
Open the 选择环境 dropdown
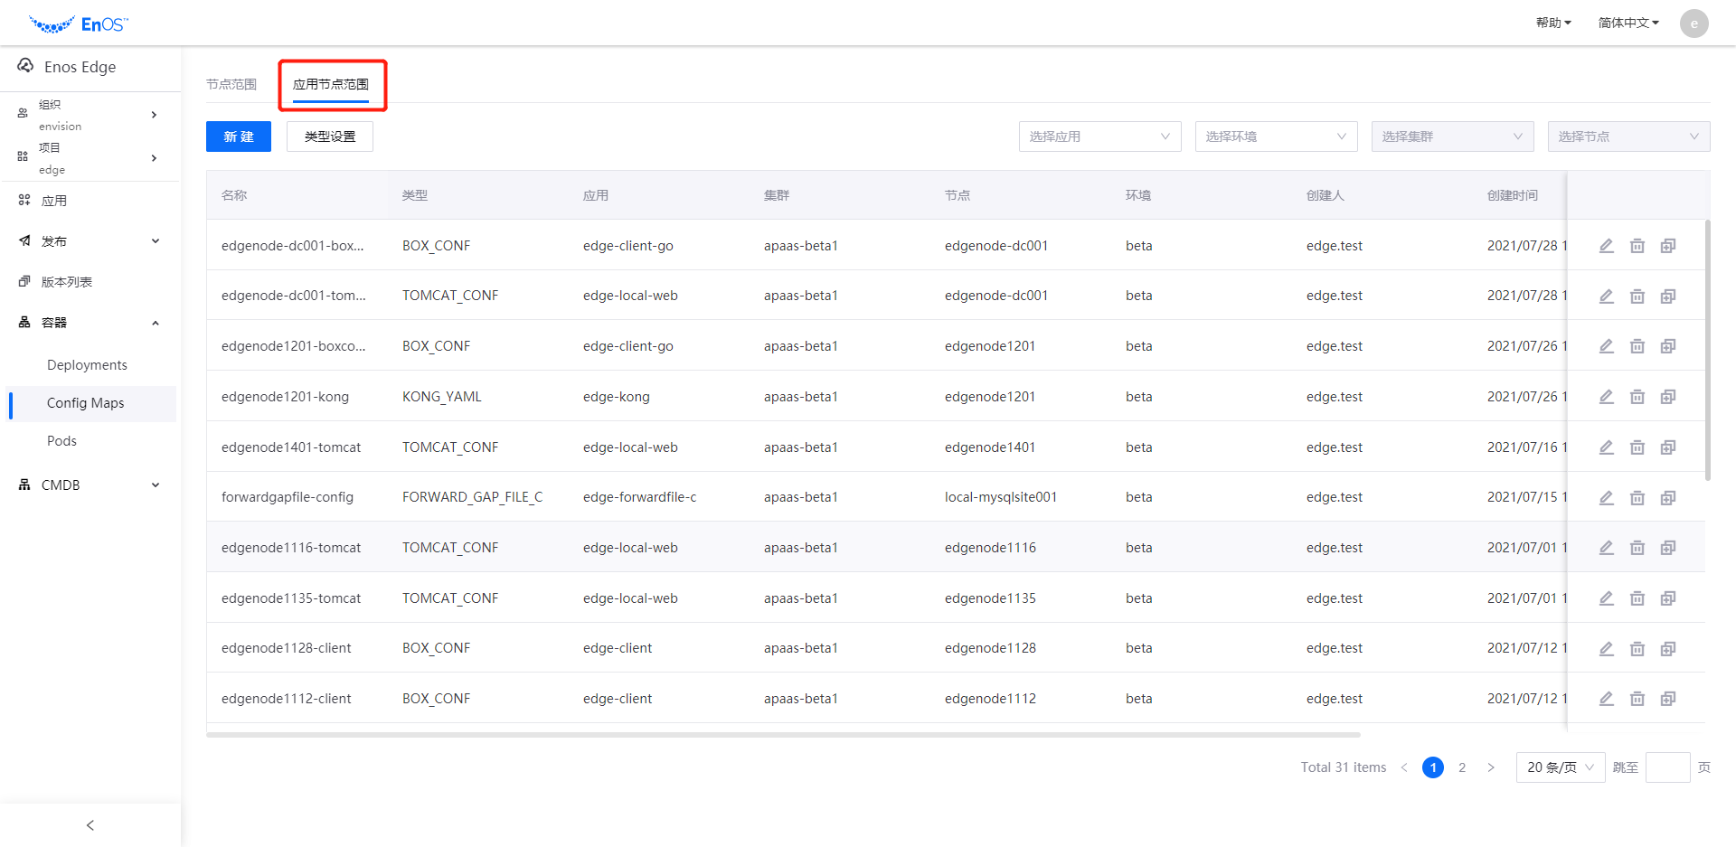(1275, 136)
